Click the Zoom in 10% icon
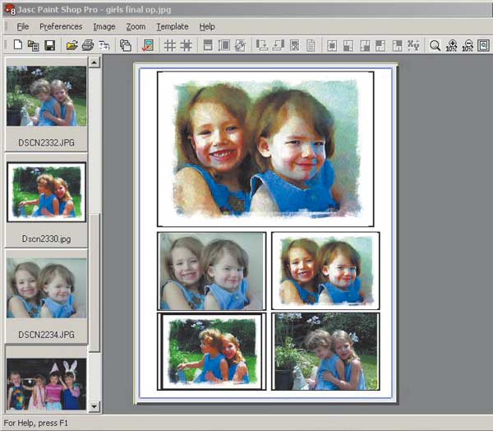The height and width of the screenshot is (431, 493). tap(451, 46)
